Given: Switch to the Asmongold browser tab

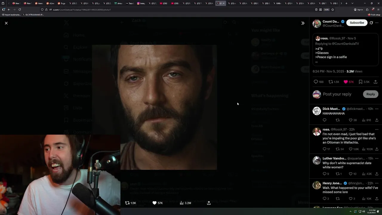Looking at the screenshot, I should 39,3.
